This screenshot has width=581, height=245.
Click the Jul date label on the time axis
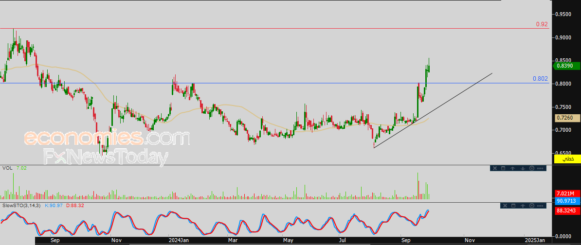(343, 241)
